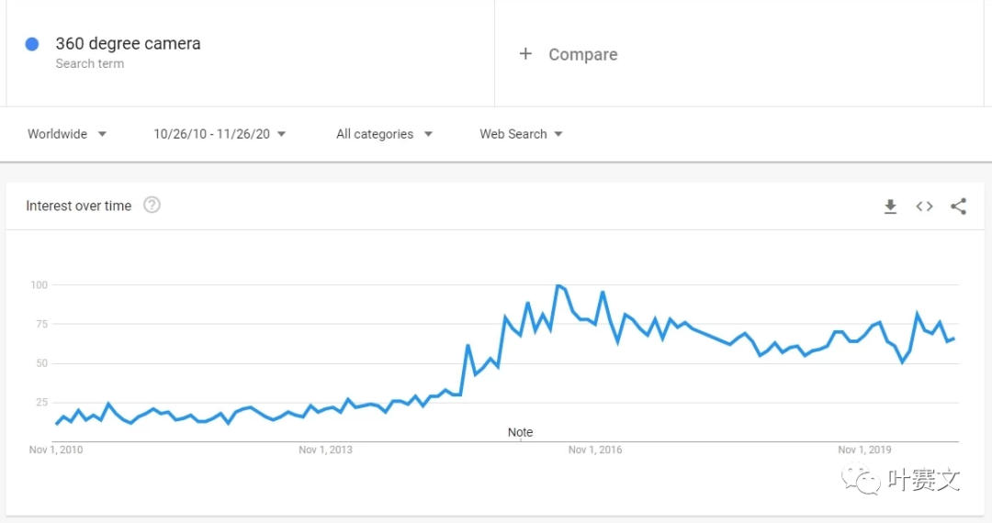The width and height of the screenshot is (992, 523).
Task: Open the Worldwide region dropdown
Action: [x=67, y=134]
